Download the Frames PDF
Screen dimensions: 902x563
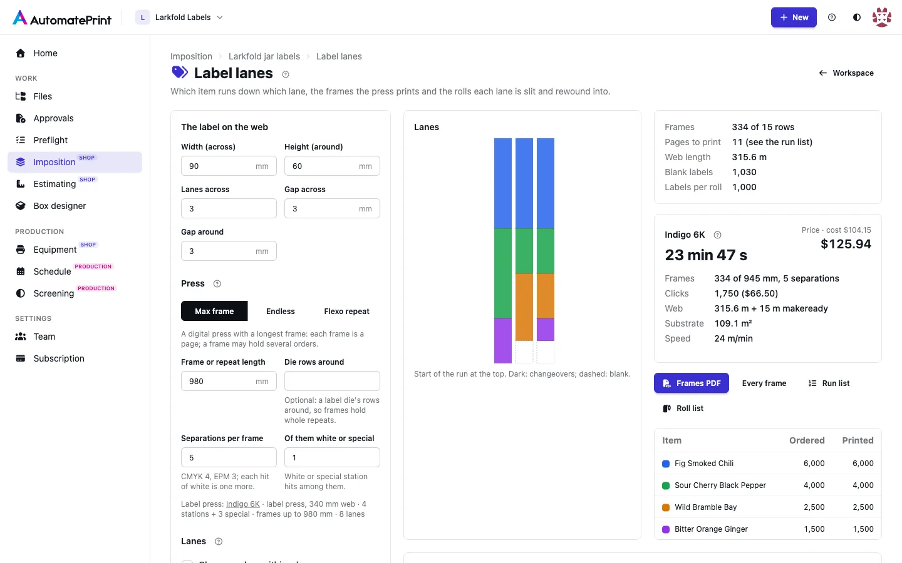point(692,383)
